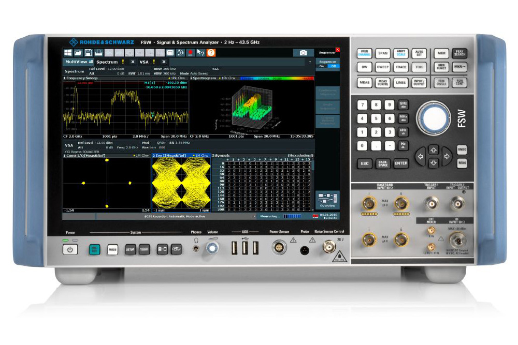Click the red record icon
This screenshot has height=345, width=518.
point(191,53)
